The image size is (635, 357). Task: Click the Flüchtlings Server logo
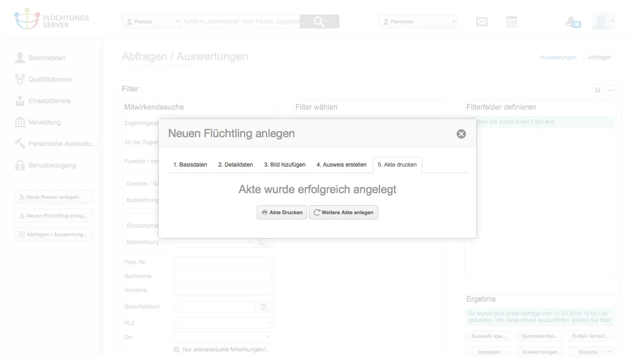[51, 19]
